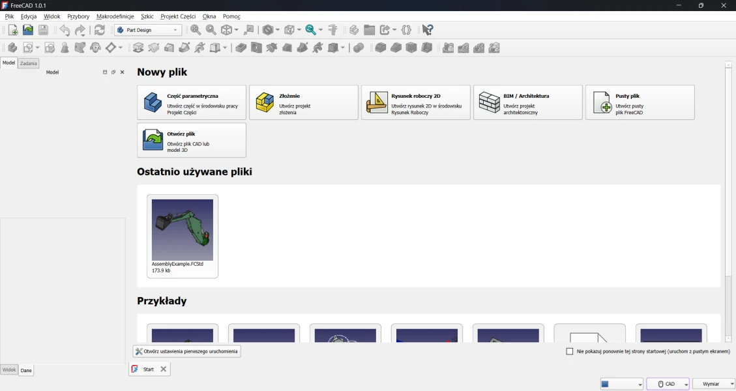Click the Redo arrow icon
The image size is (736, 391).
80,30
